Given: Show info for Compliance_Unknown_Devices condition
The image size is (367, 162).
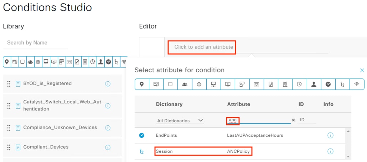Looking at the screenshot, I should [108, 128].
